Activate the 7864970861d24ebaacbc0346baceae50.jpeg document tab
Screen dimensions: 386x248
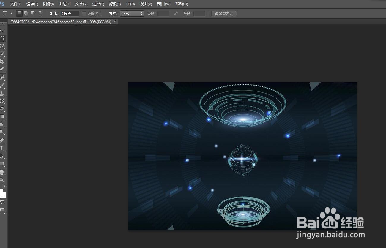(61, 22)
